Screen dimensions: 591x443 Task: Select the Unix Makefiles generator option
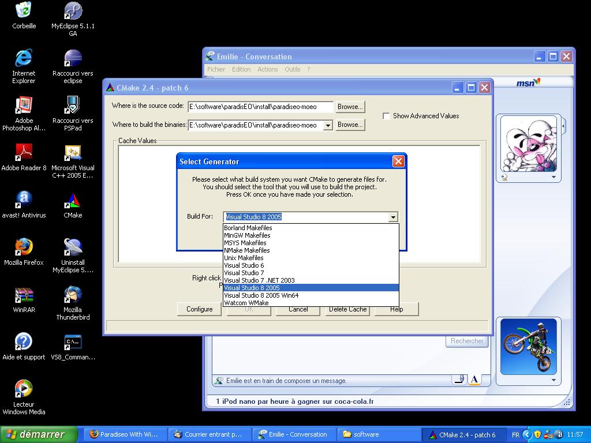(244, 258)
